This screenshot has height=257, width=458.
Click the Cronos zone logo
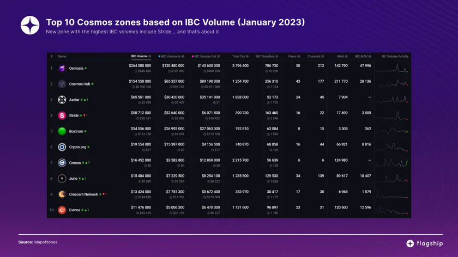62,163
